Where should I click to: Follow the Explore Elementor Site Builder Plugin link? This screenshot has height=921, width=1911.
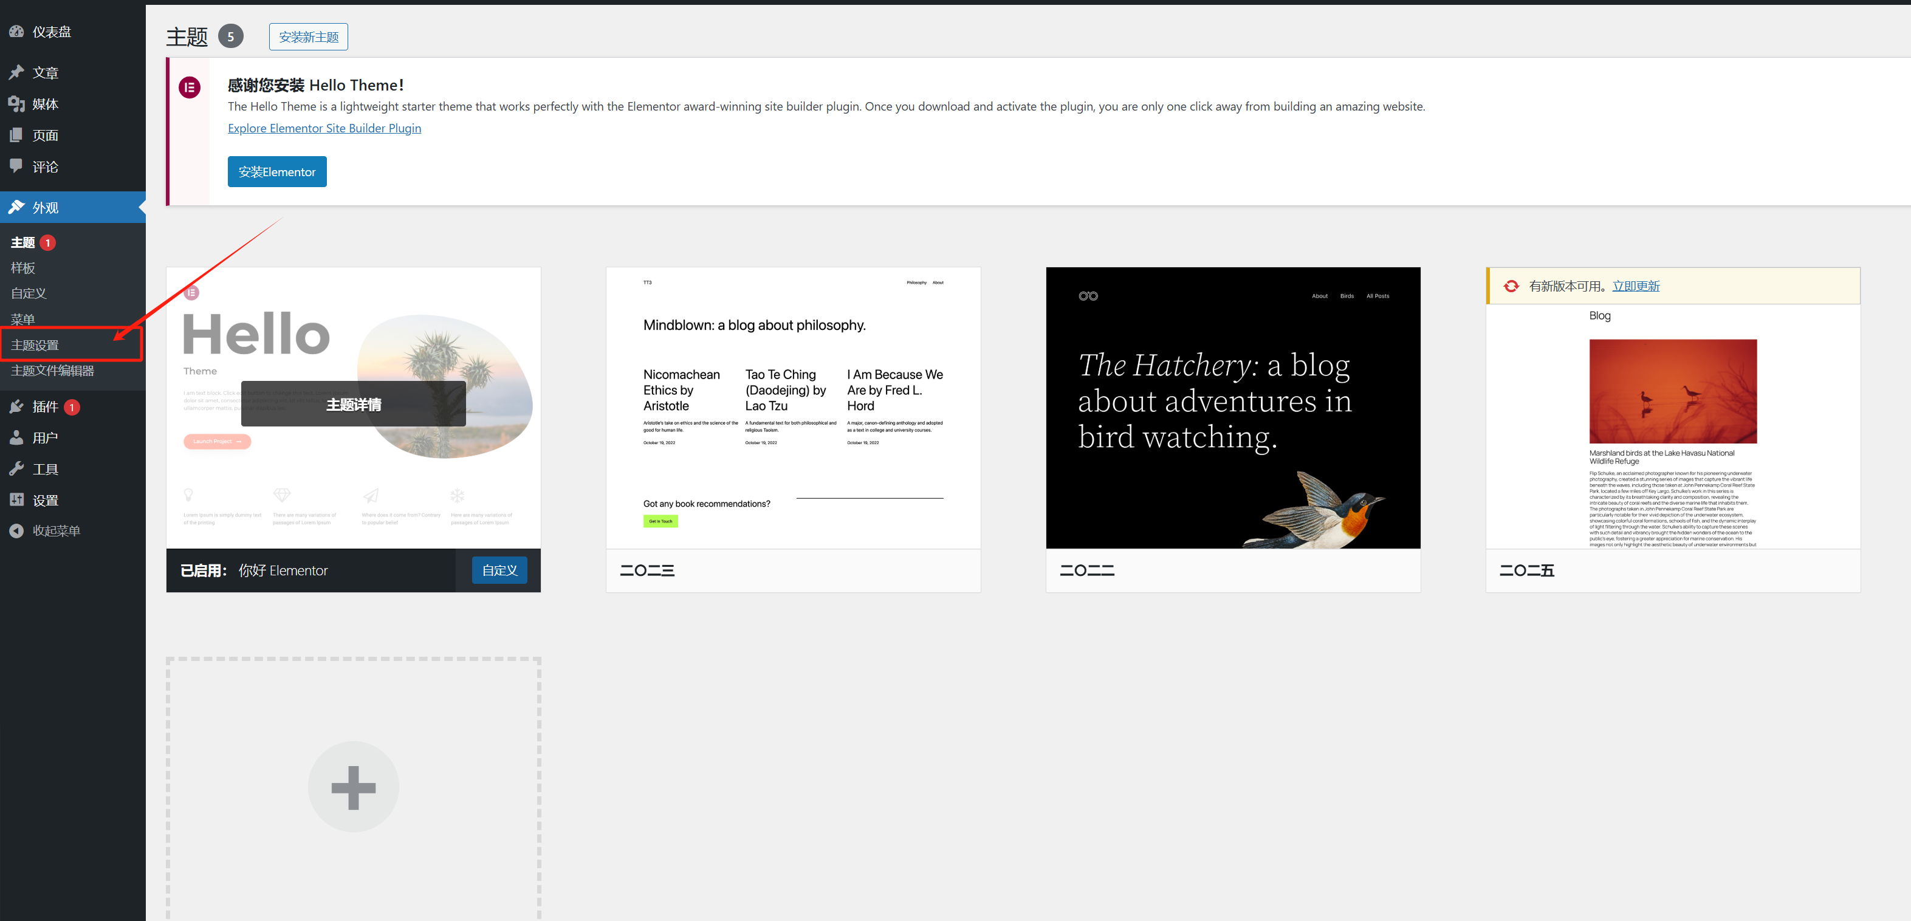click(324, 128)
